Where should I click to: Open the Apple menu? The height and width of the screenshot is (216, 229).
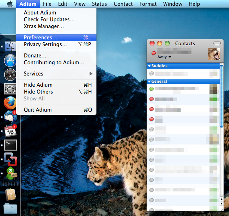[10, 4]
